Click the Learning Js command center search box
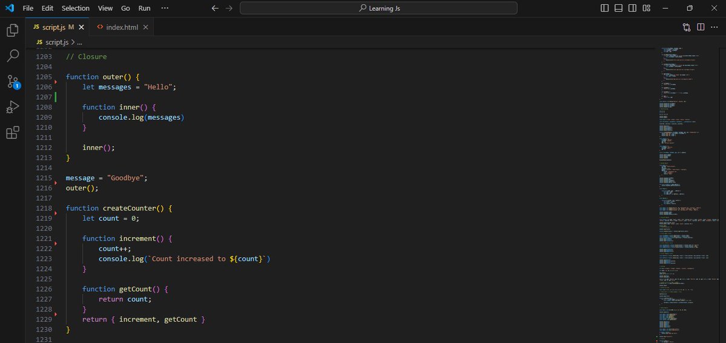726x343 pixels. [x=379, y=8]
